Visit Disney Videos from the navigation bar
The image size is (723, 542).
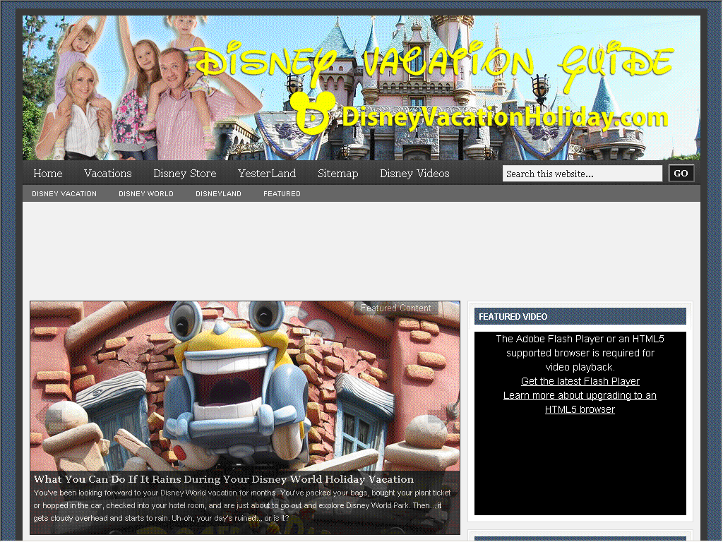coord(414,174)
